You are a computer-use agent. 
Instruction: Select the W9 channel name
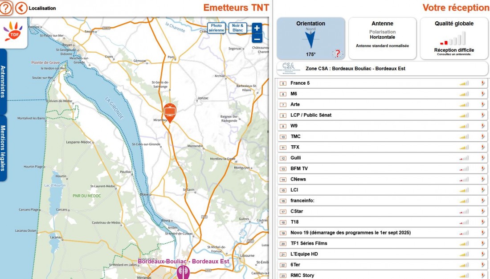click(x=294, y=126)
